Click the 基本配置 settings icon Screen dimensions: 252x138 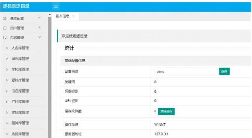tap(5, 18)
